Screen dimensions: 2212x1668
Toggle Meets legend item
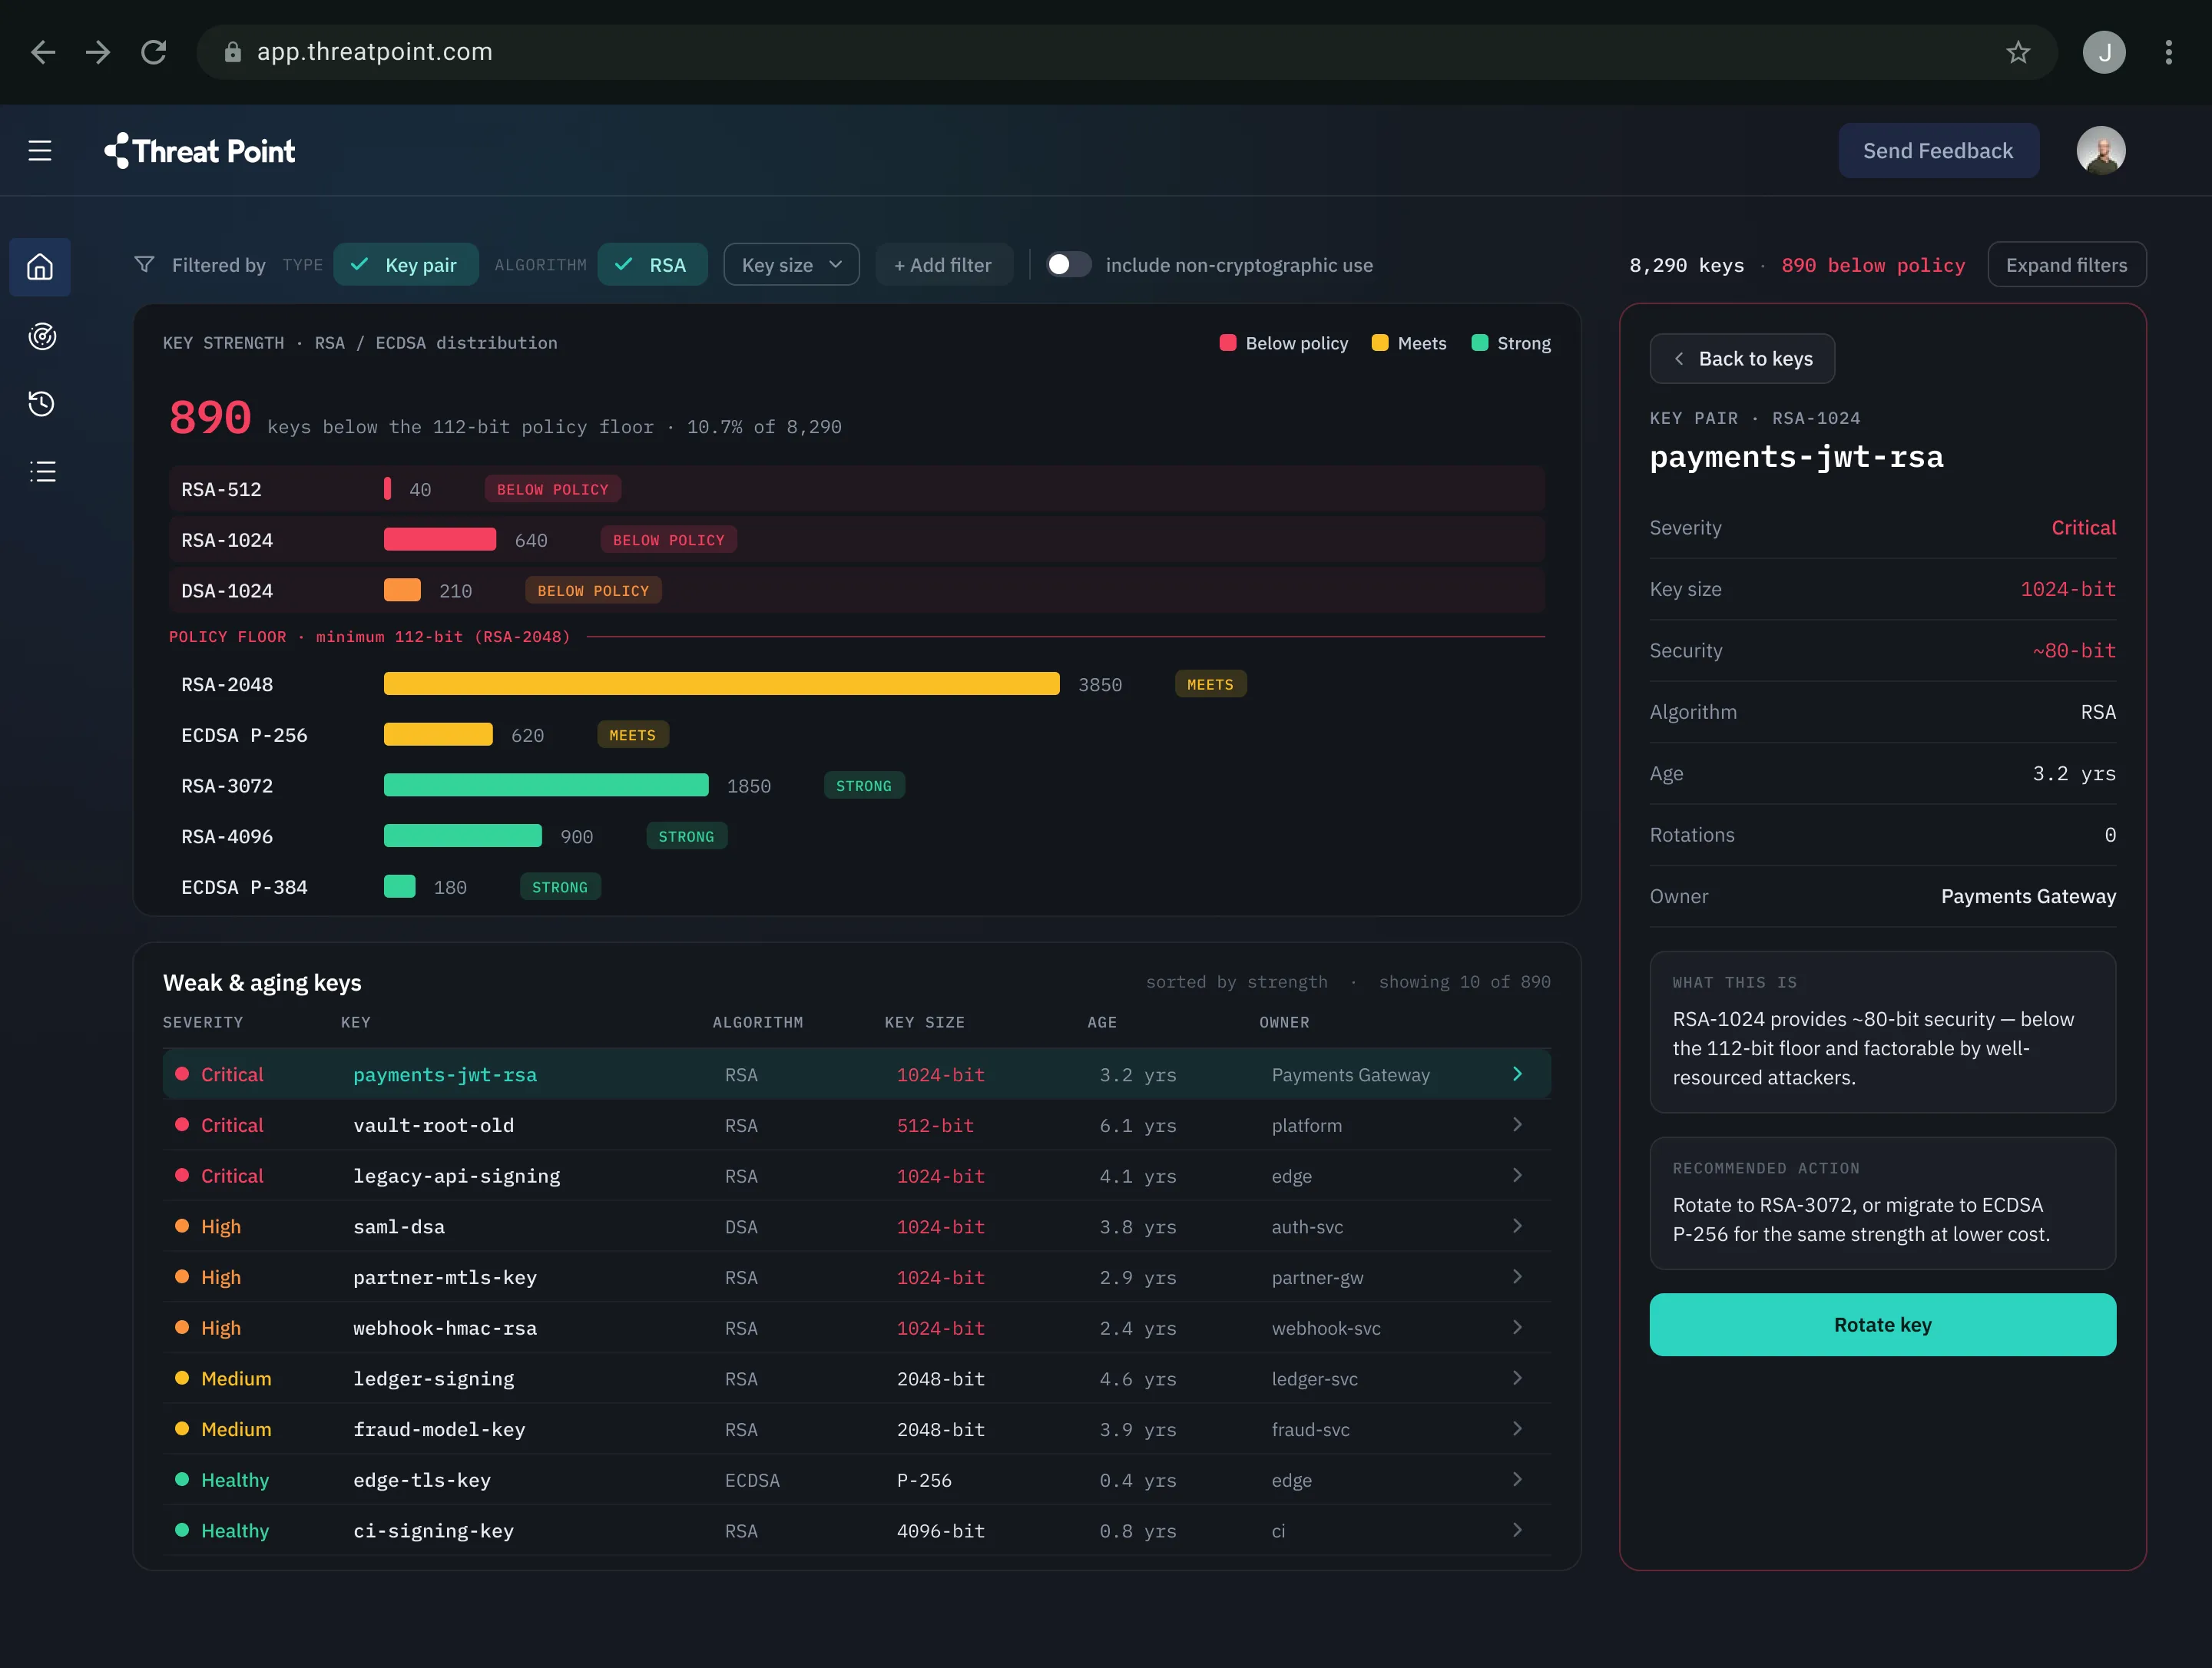[x=1409, y=343]
